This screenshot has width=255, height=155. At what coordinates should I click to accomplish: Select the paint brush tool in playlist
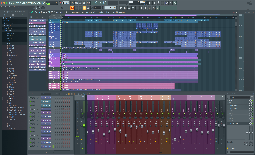[39, 12]
